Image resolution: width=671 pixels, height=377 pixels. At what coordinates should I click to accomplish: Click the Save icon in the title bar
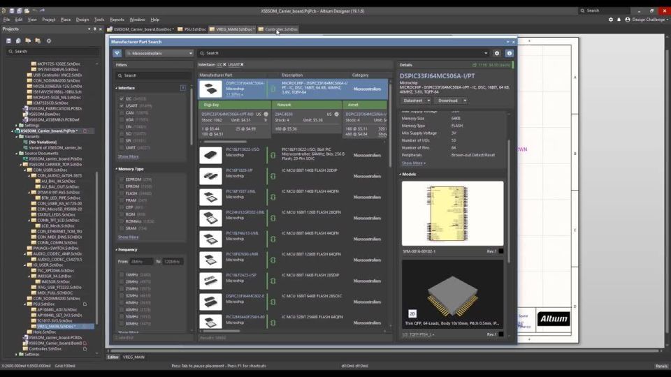click(12, 10)
